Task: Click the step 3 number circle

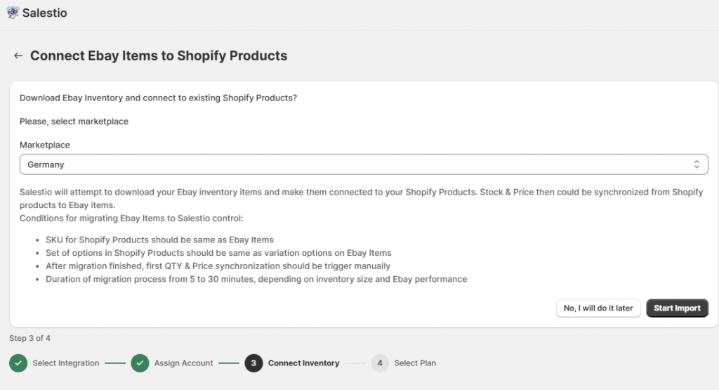Action: pyautogui.click(x=253, y=363)
